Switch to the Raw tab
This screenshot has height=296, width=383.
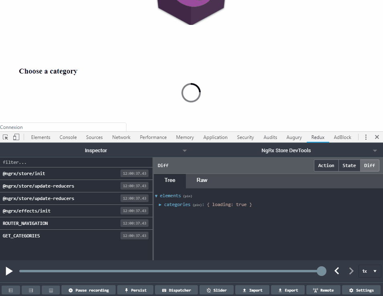(x=202, y=180)
